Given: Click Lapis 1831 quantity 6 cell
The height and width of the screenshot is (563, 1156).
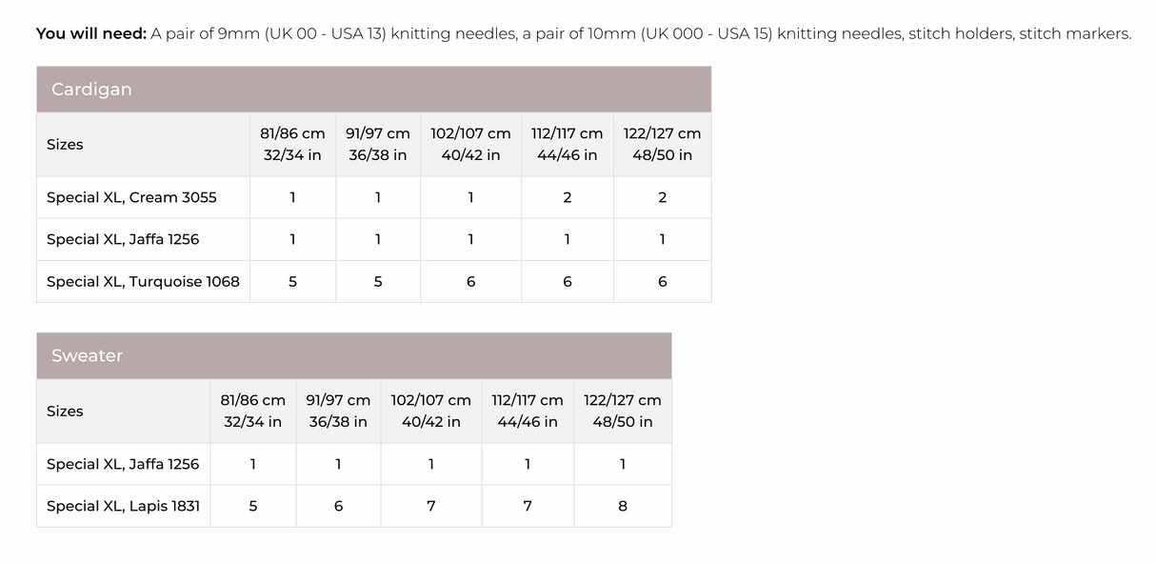Looking at the screenshot, I should 338,507.
